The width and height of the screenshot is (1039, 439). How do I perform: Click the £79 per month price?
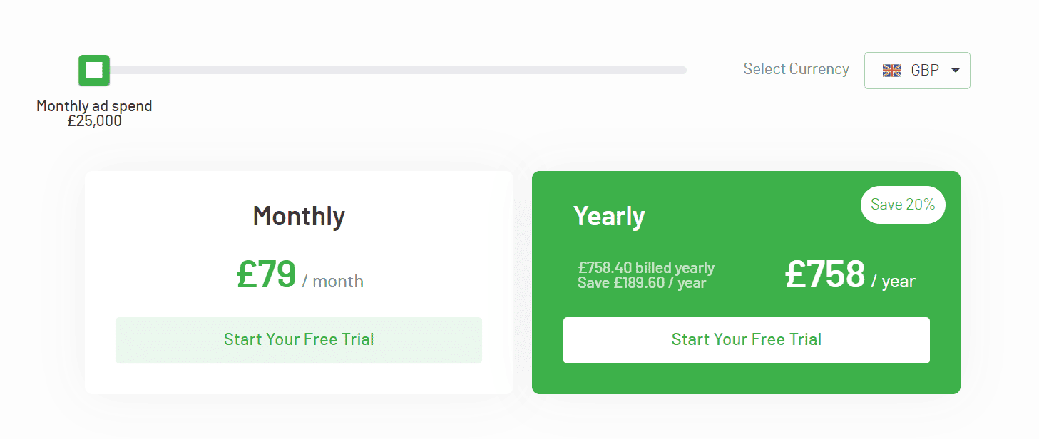click(x=266, y=276)
